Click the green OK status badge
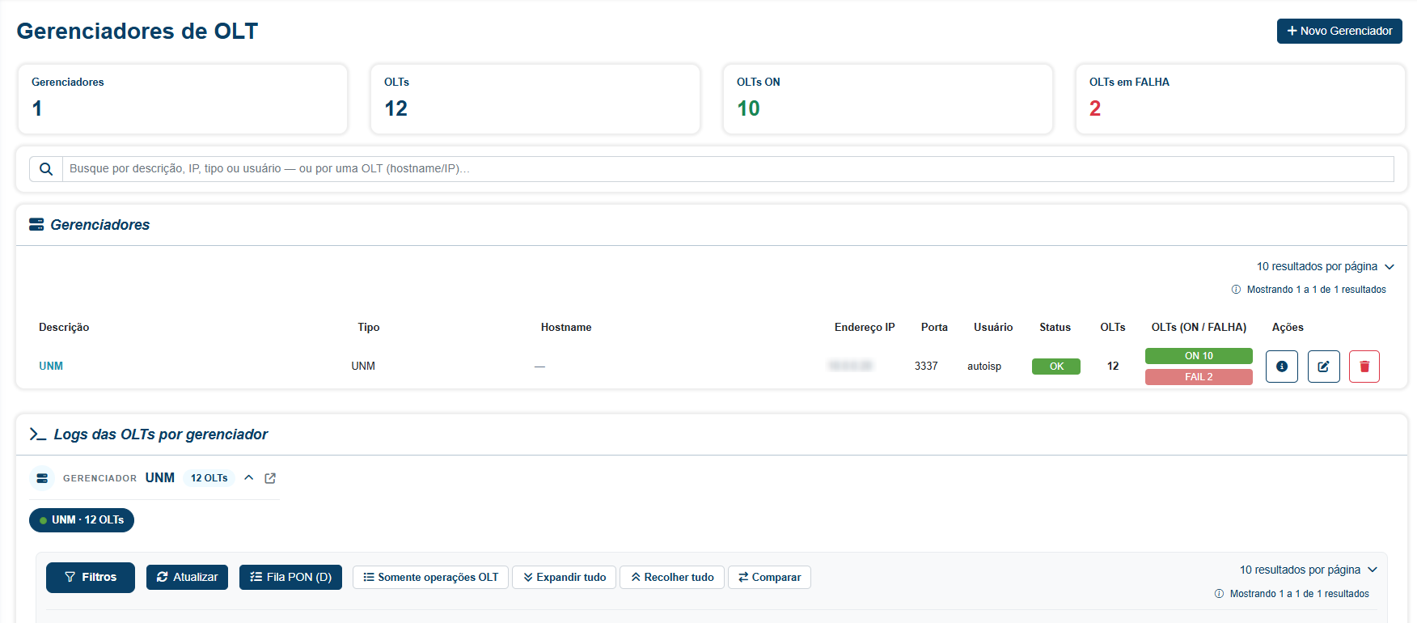Image resolution: width=1417 pixels, height=623 pixels. click(1056, 367)
